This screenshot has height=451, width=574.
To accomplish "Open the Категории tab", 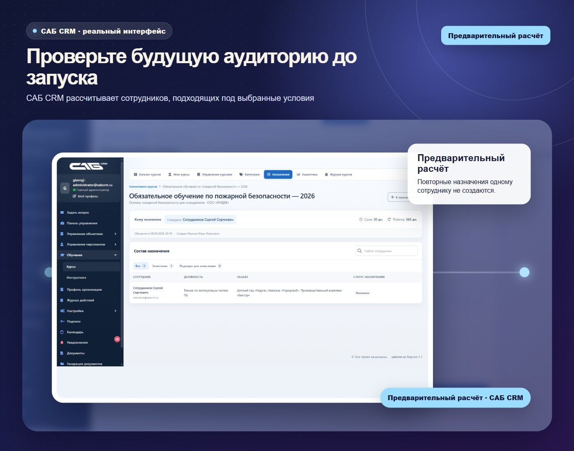I will tap(249, 175).
